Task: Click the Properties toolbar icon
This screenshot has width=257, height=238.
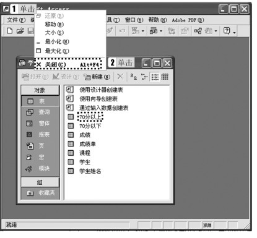Action: click(185, 31)
